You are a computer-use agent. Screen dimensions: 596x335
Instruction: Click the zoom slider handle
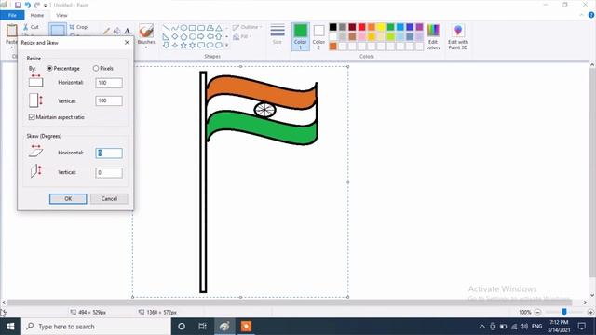pos(564,312)
